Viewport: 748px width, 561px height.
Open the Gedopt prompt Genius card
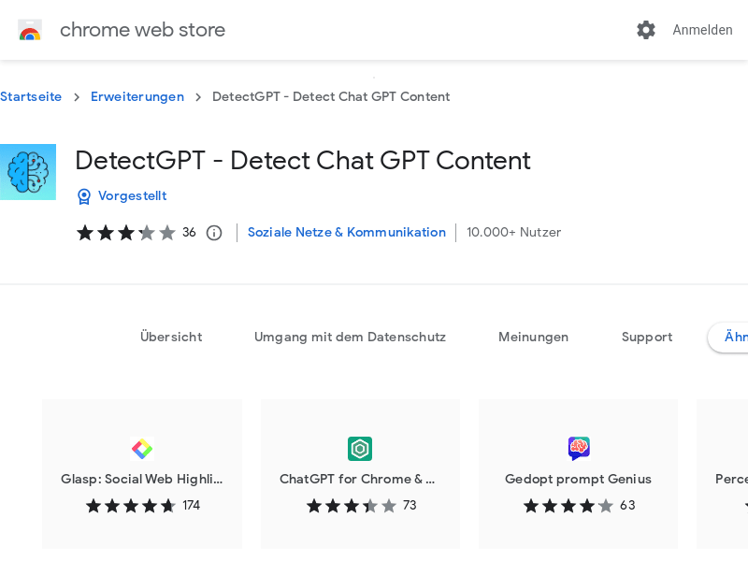click(578, 474)
